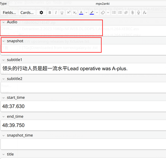
Task: Apply subscript formatting
Action: tap(75, 13)
